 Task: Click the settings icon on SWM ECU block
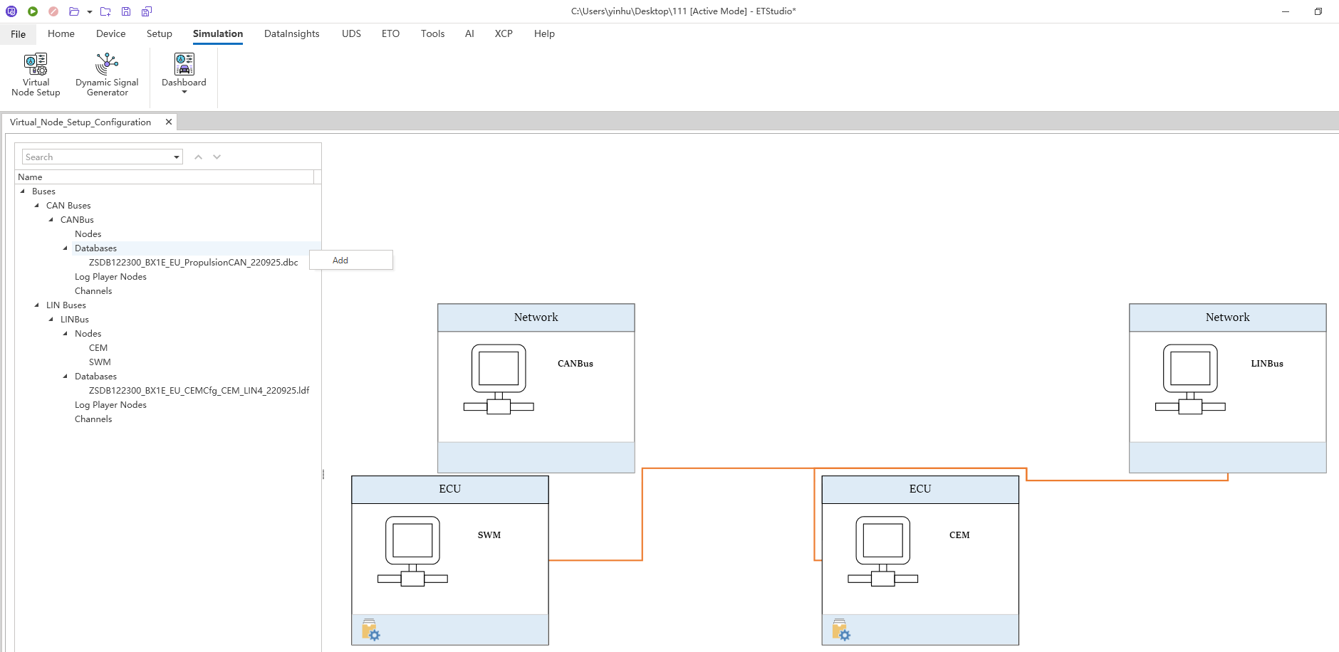[x=370, y=630]
